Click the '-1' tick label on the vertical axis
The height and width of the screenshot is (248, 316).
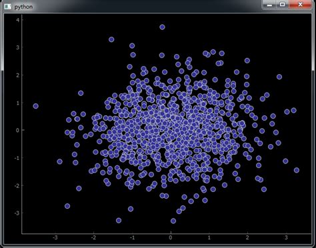[17, 158]
